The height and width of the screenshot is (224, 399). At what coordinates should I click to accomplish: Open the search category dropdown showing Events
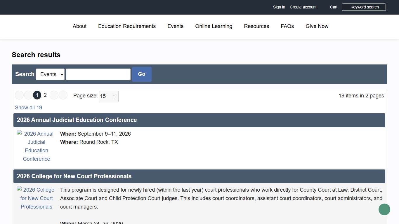pyautogui.click(x=50, y=74)
